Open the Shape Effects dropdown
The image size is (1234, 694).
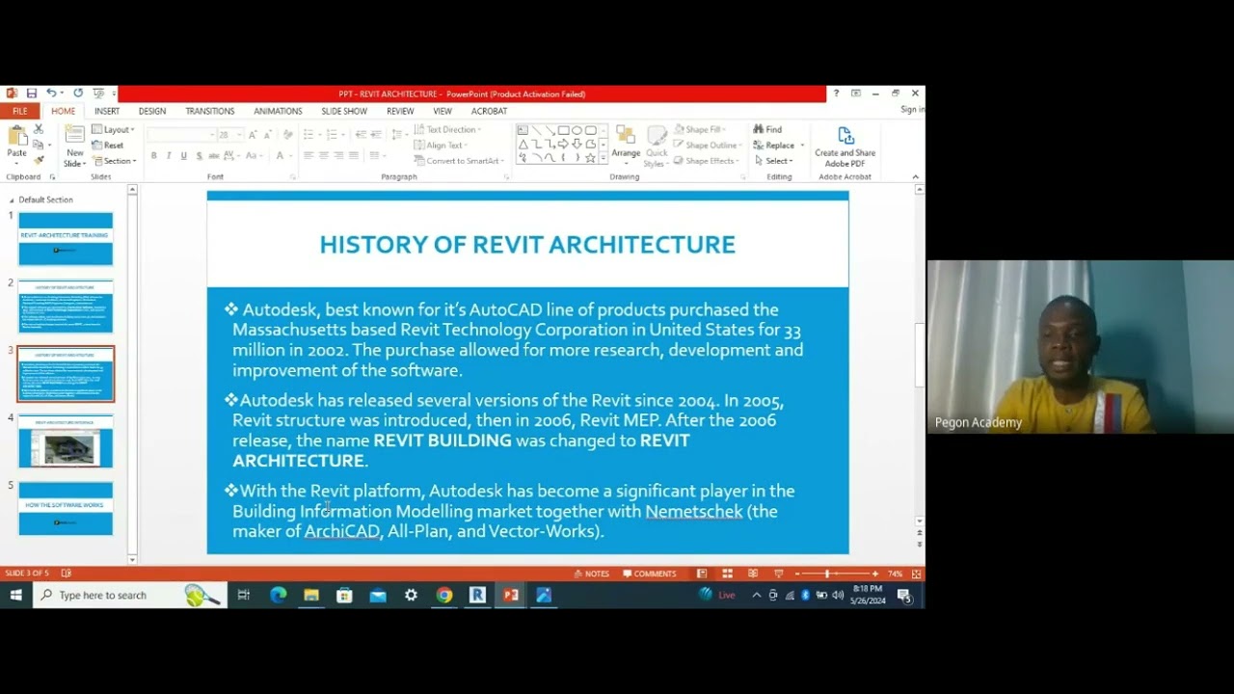707,161
